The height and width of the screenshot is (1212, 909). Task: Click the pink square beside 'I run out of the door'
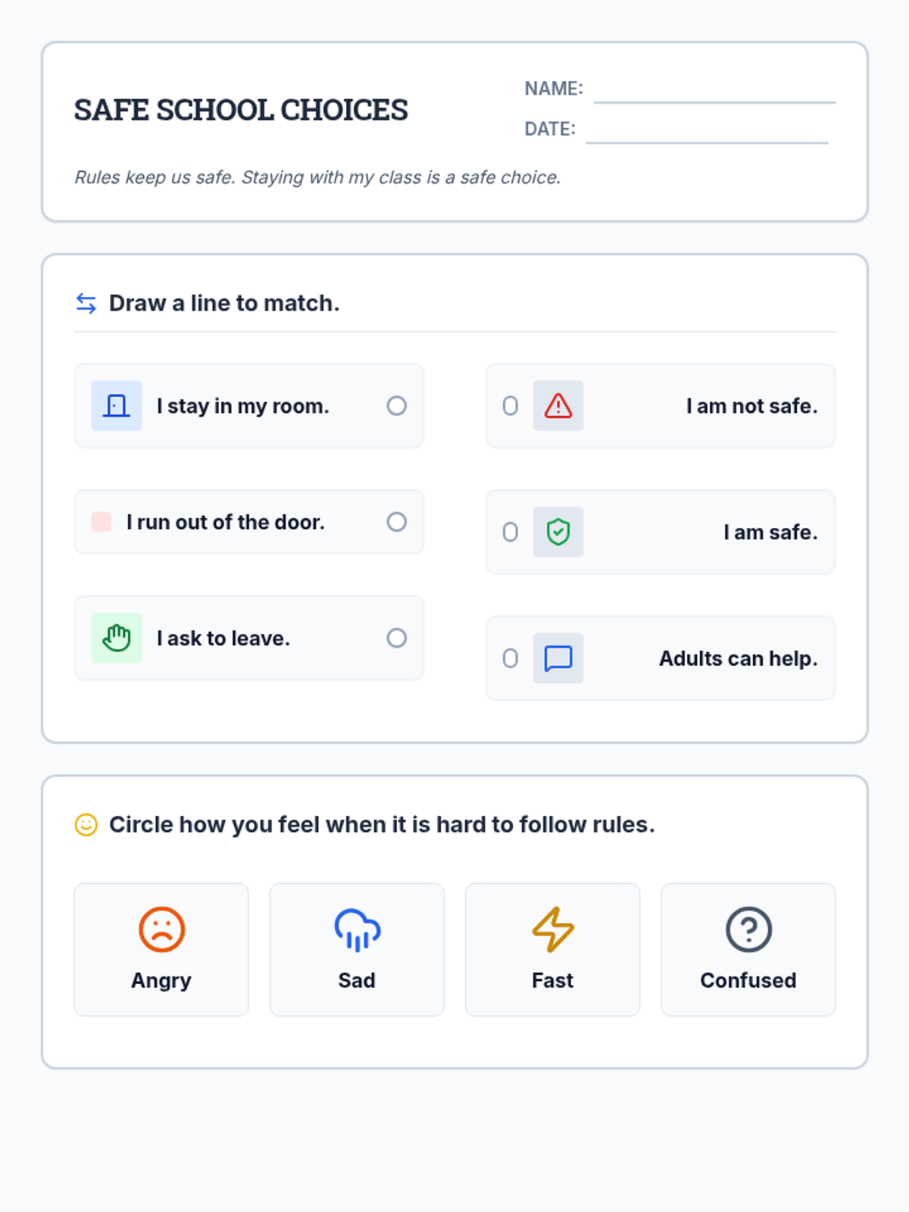[102, 522]
